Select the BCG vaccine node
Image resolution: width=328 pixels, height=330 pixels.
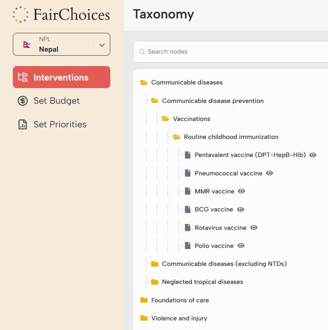coord(214,209)
